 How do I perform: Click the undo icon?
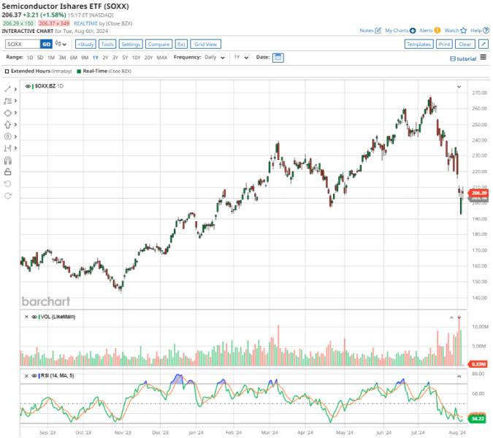tap(8, 184)
